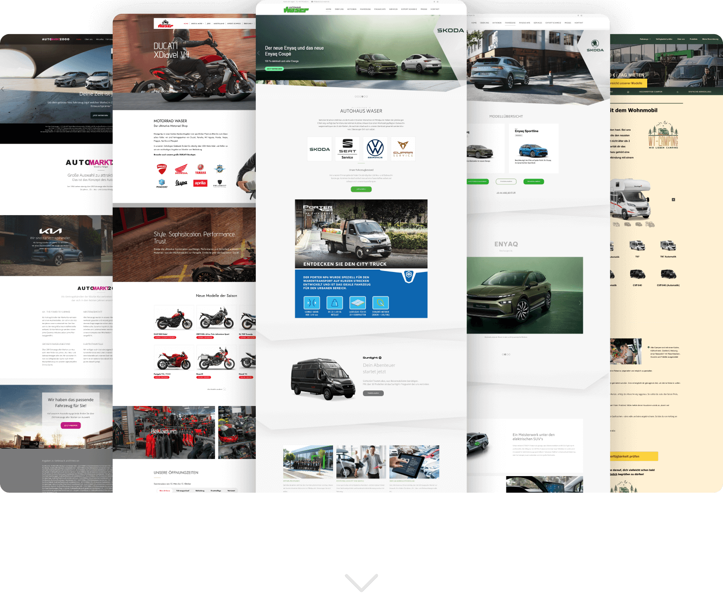723x595 pixels.
Task: Select the SKODA brand logo tile
Action: pos(319,149)
